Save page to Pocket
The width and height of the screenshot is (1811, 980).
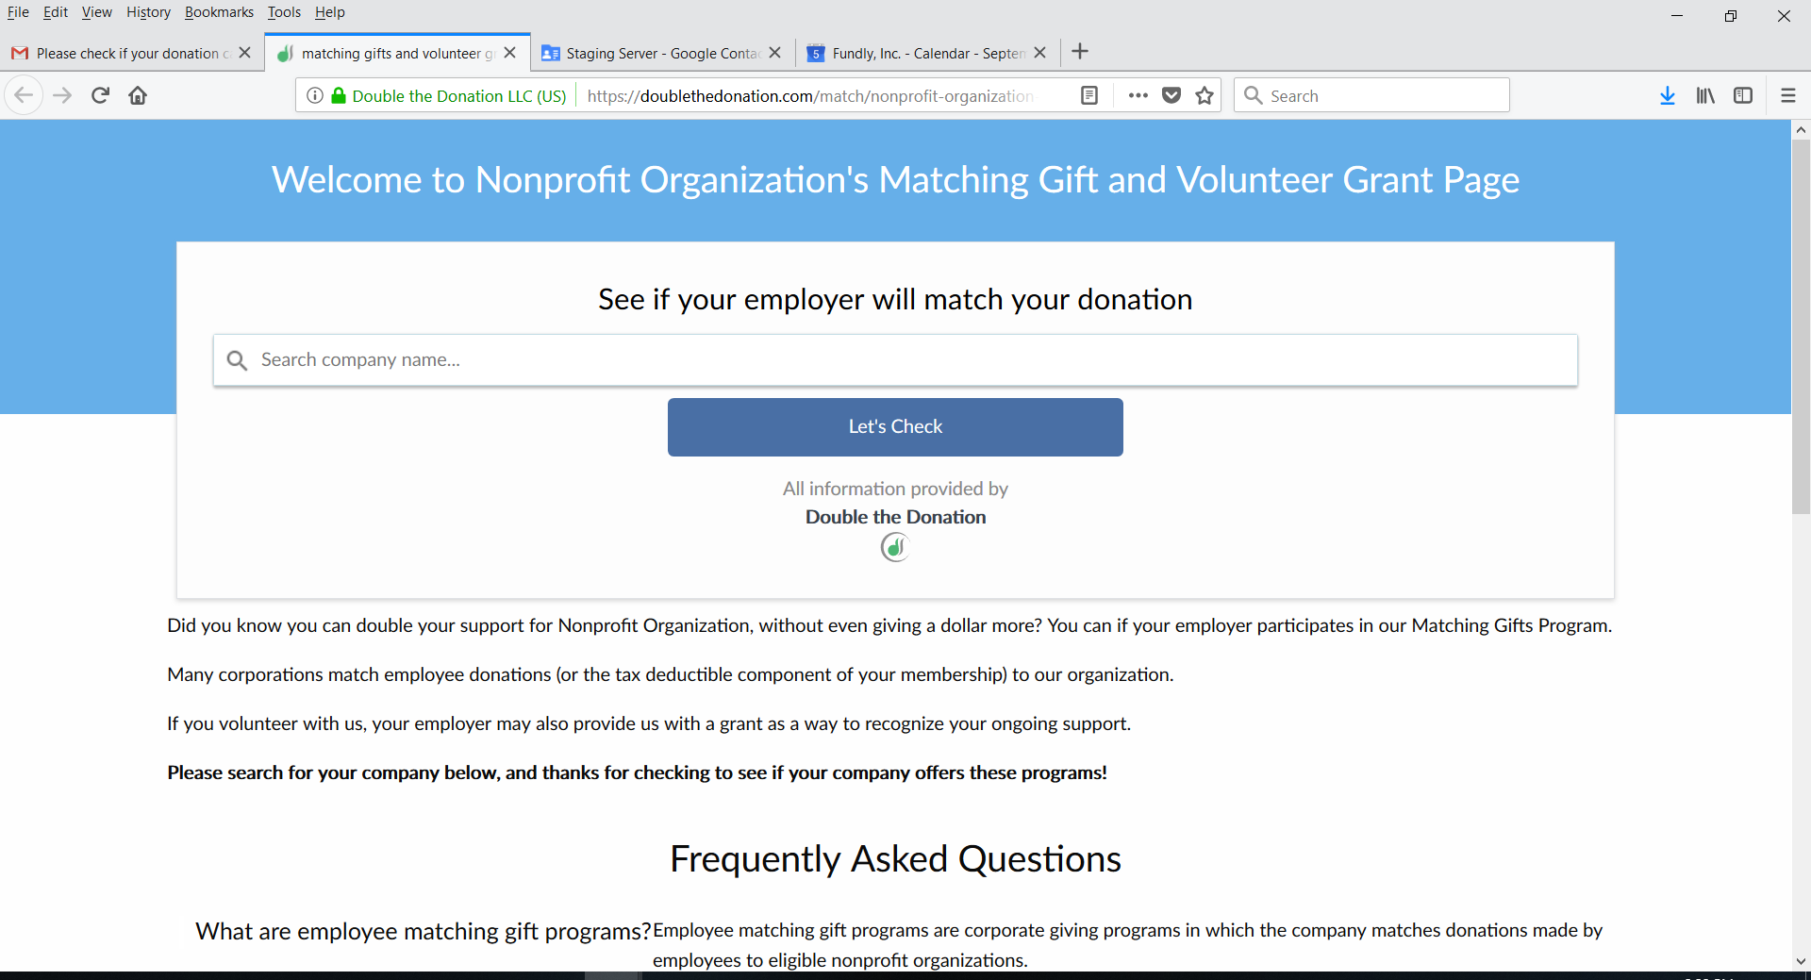[1171, 95]
